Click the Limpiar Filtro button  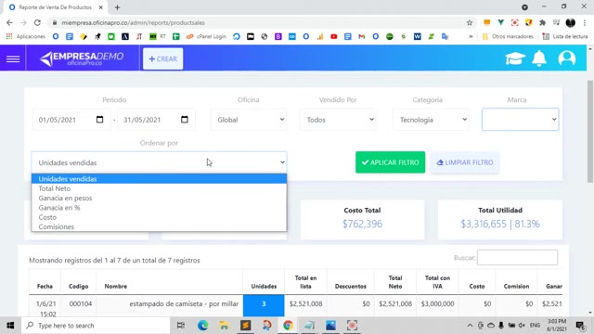point(465,162)
